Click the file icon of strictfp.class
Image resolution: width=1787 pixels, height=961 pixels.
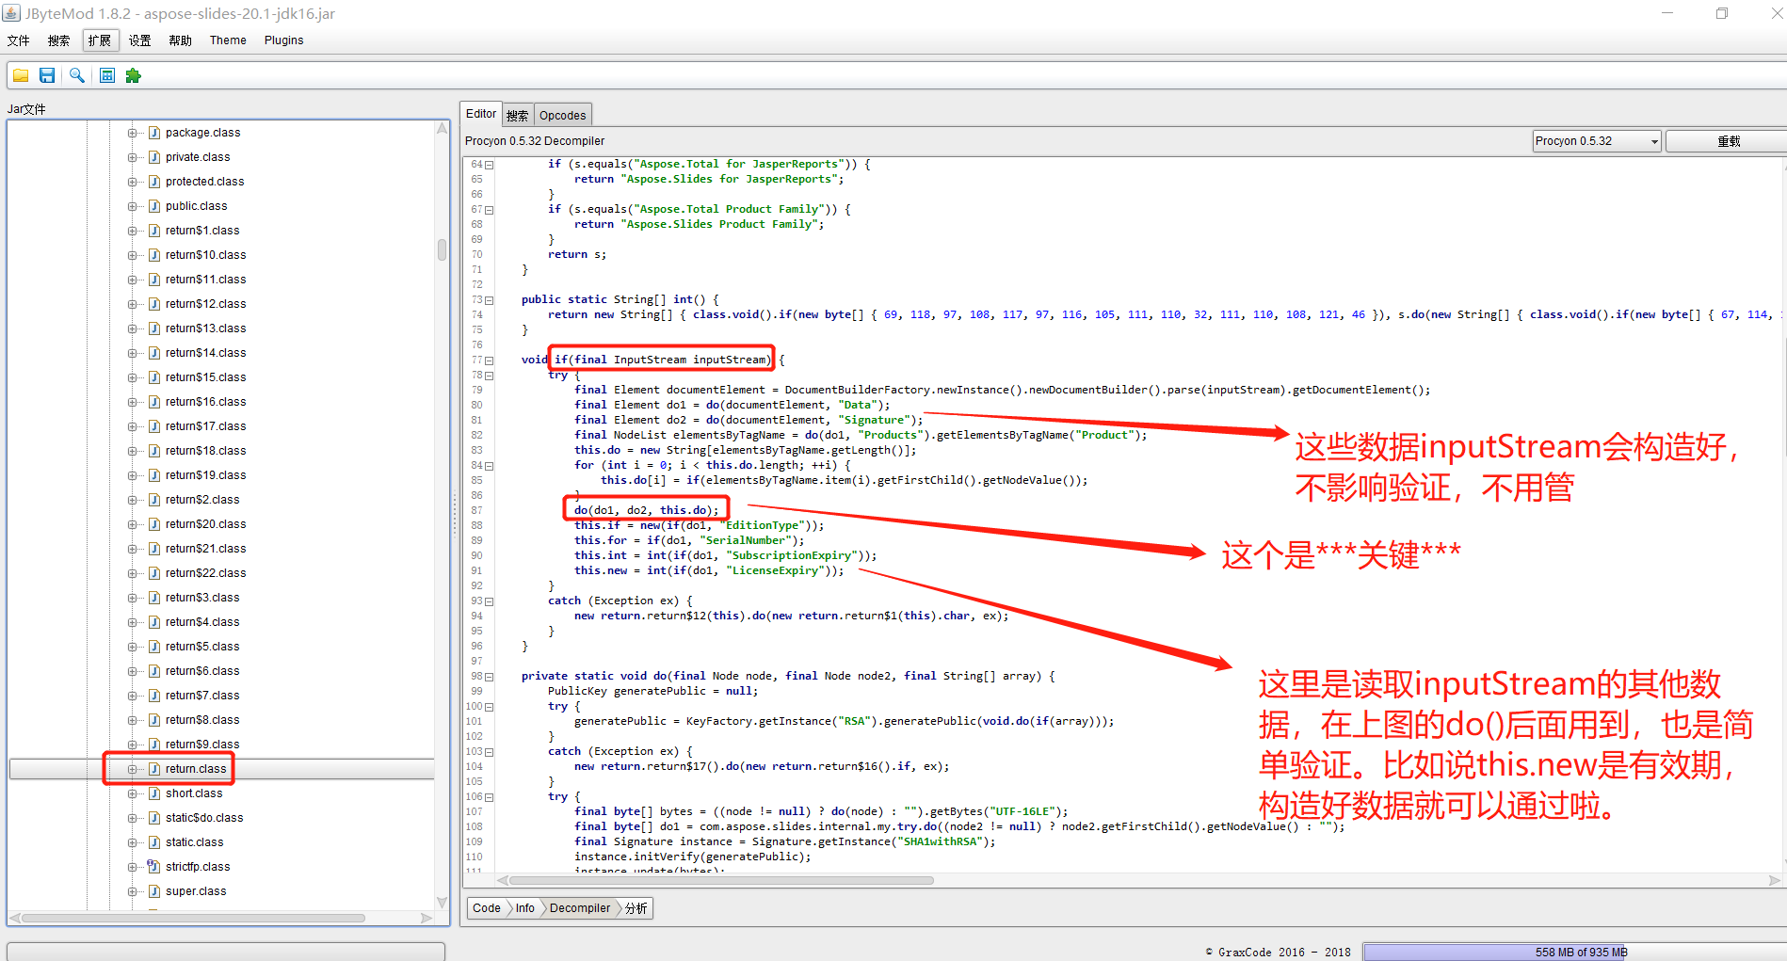(x=153, y=867)
